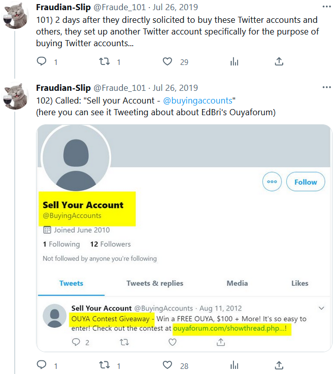Click the profile's three-dot options button
The image size is (334, 374).
click(273, 182)
